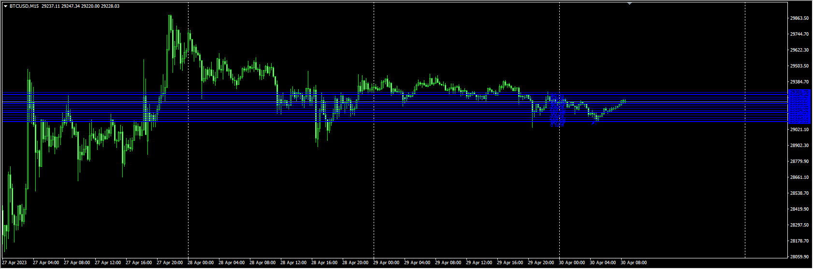Click price label 28661.10 on the scale
The image size is (813, 269).
coord(799,177)
